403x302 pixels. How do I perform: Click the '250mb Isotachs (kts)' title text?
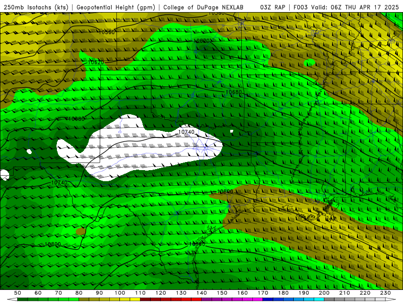pyautogui.click(x=36, y=7)
